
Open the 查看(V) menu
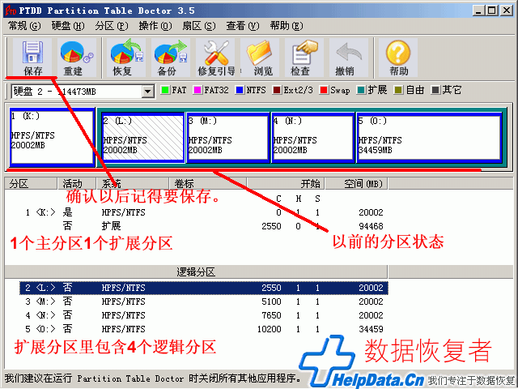coord(243,26)
